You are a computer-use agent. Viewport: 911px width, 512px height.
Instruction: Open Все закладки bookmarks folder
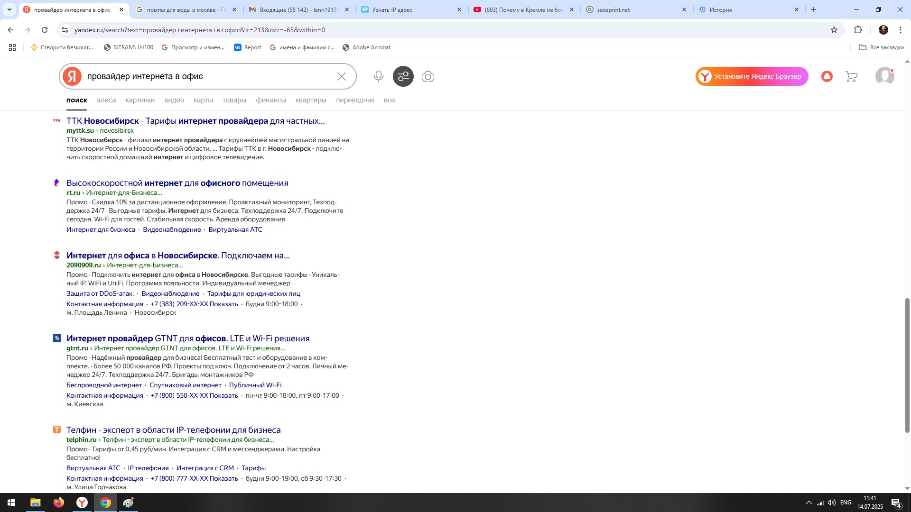click(881, 47)
